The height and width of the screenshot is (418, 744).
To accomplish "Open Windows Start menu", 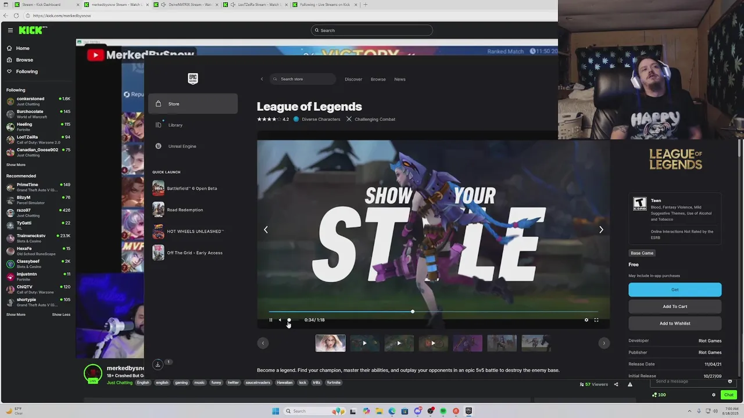I will click(x=276, y=411).
